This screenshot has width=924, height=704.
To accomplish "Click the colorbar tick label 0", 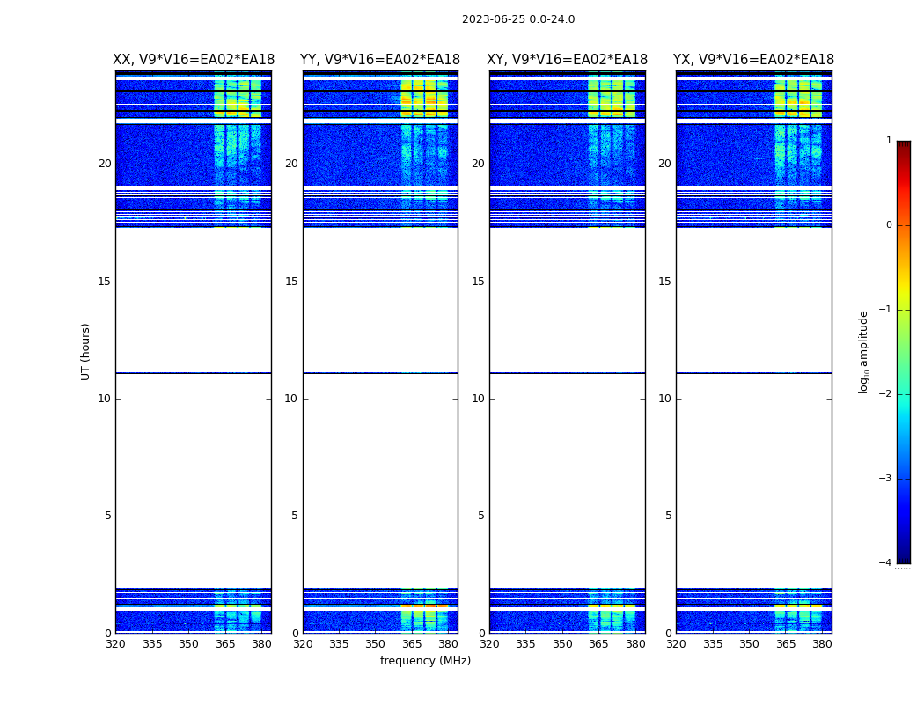I will tap(889, 225).
